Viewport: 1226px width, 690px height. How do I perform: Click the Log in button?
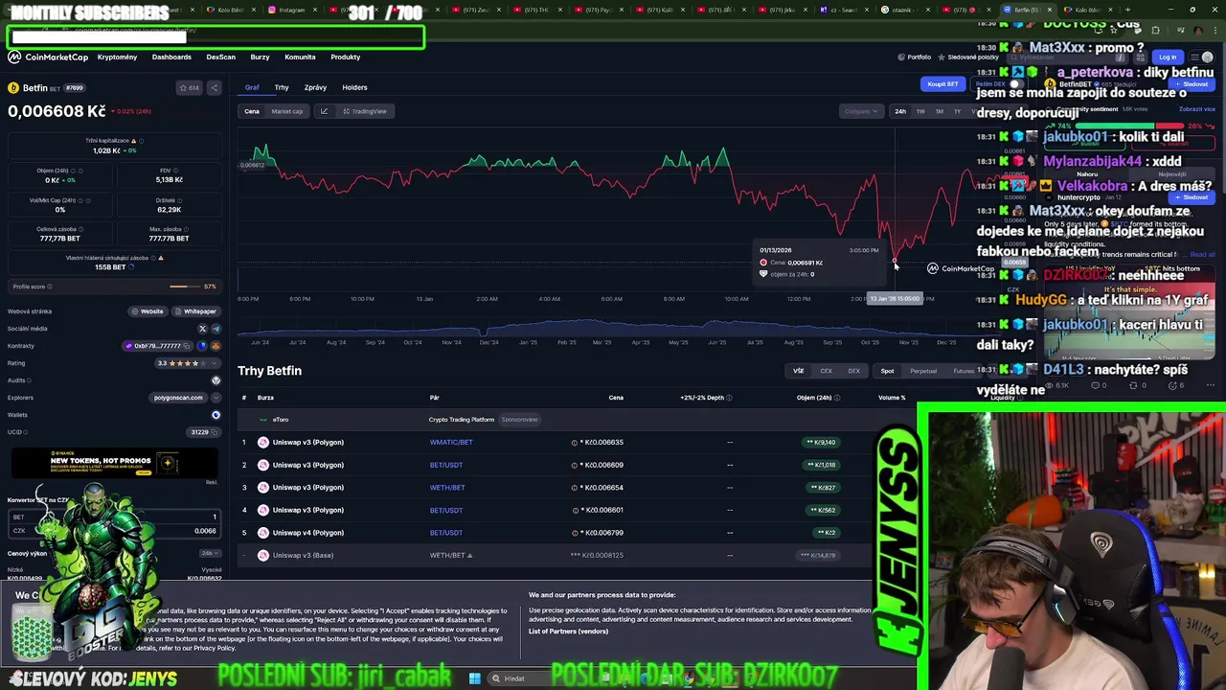pyautogui.click(x=1168, y=57)
